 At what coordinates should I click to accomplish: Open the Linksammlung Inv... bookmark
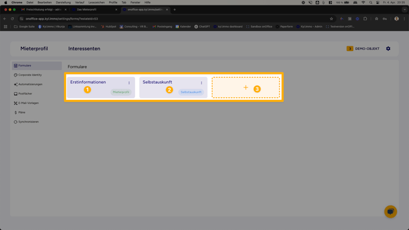coord(82,27)
